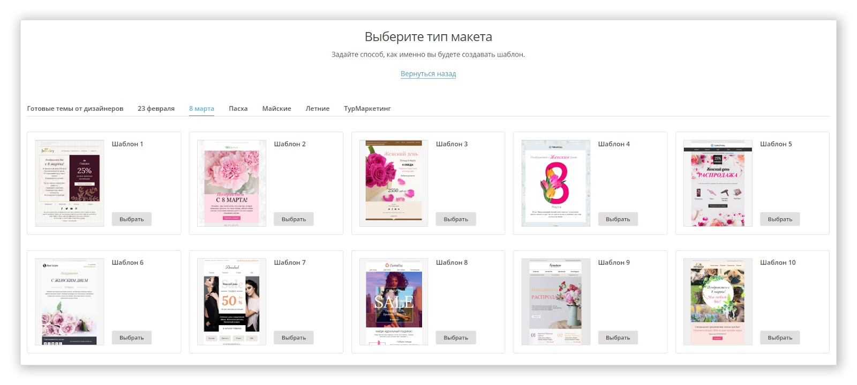Click the Шаблон 3 title text

[x=452, y=144]
